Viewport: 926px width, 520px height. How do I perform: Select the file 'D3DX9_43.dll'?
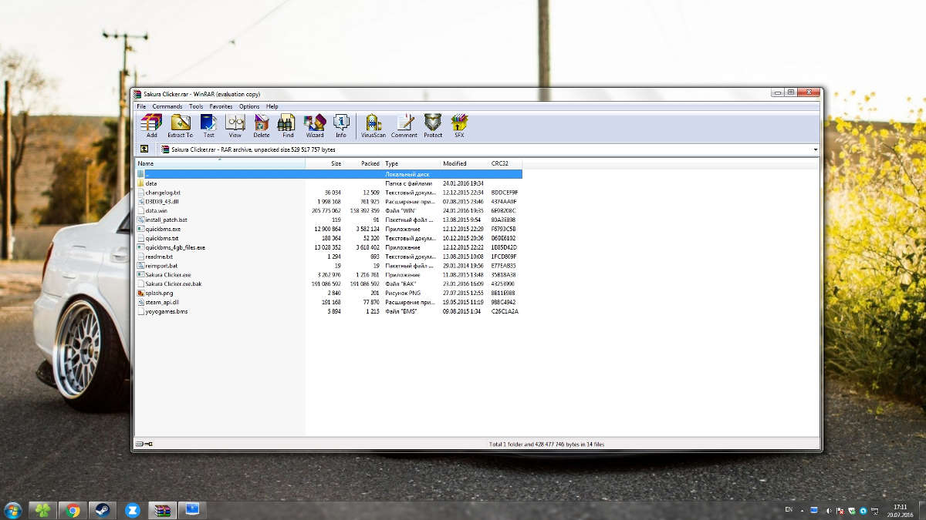click(164, 202)
